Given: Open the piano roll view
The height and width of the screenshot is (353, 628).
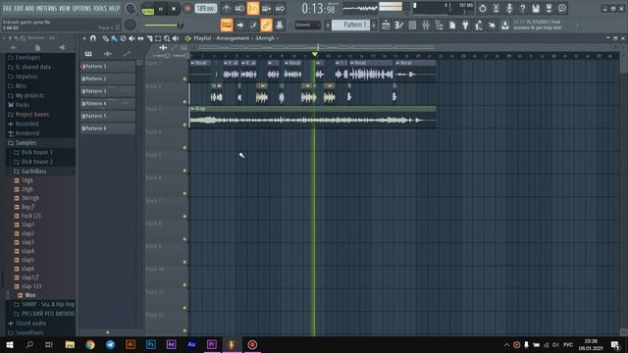Looking at the screenshot, I should click(x=399, y=25).
